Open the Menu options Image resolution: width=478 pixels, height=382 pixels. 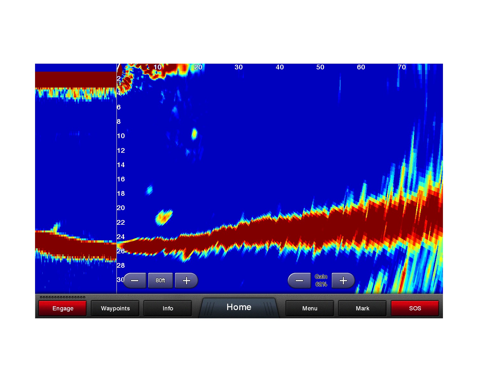[310, 308]
